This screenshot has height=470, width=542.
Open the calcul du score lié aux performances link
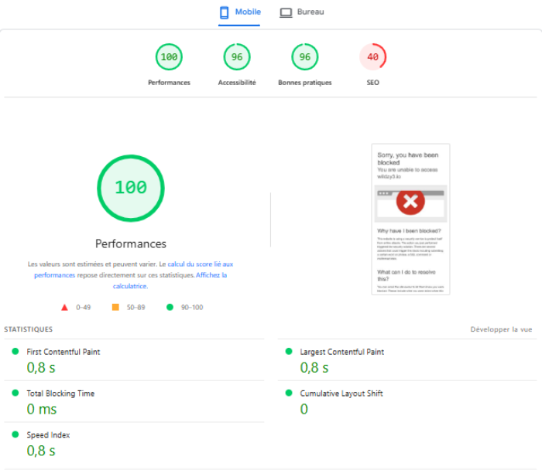pos(200,264)
